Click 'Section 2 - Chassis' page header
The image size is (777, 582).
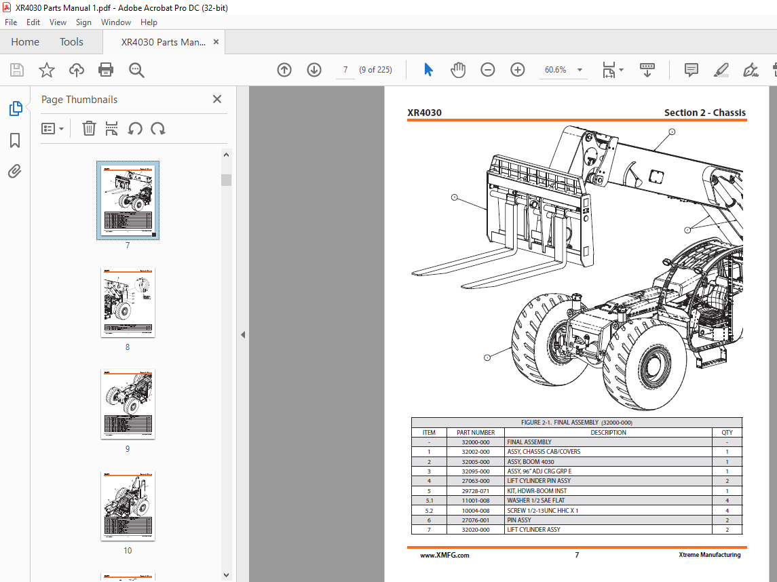704,113
